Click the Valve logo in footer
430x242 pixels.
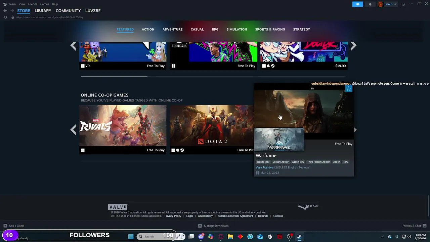click(118, 207)
